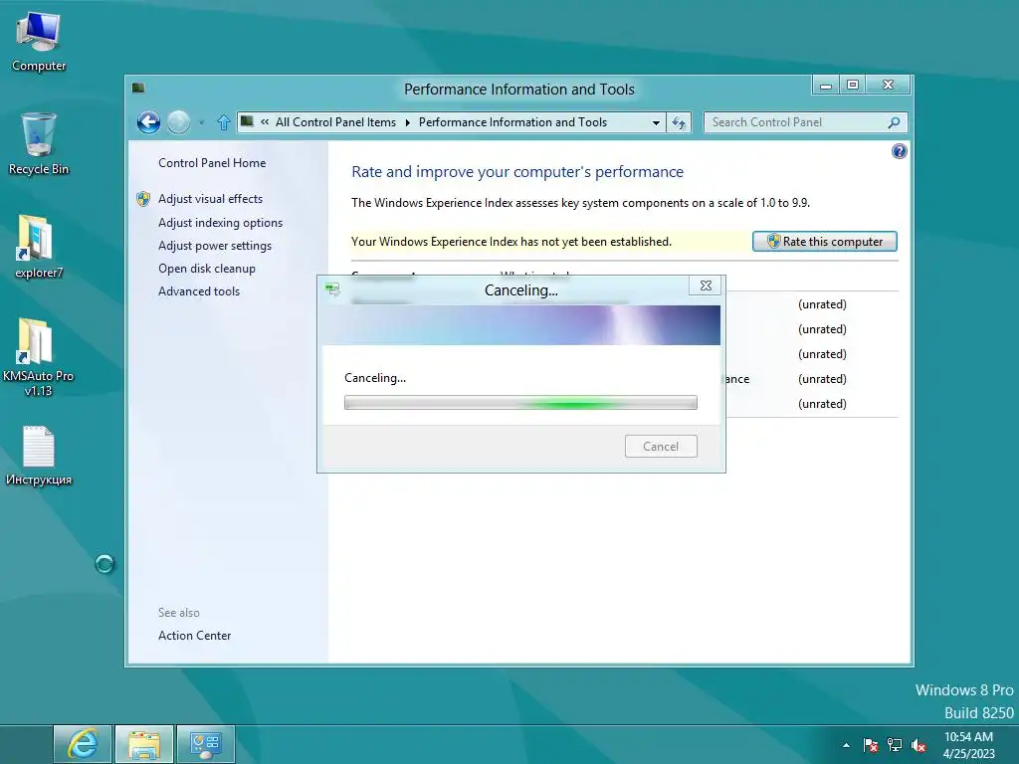Screen dimensions: 1019x764
Task: Close the Canceling dialog with X
Action: (706, 286)
